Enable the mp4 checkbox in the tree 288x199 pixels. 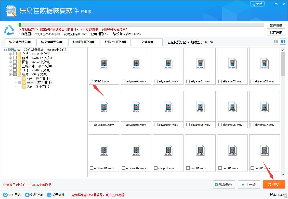pos(20,78)
